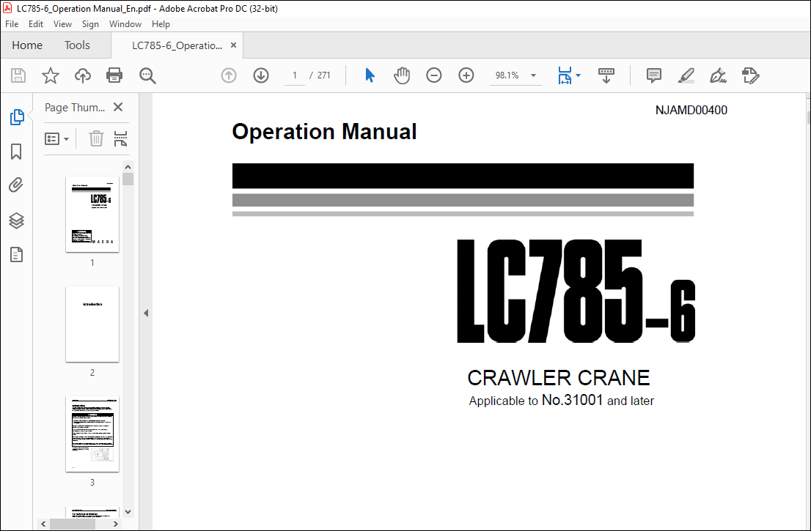Add file to starred with star icon
Viewport: 811px width, 531px height.
point(50,75)
